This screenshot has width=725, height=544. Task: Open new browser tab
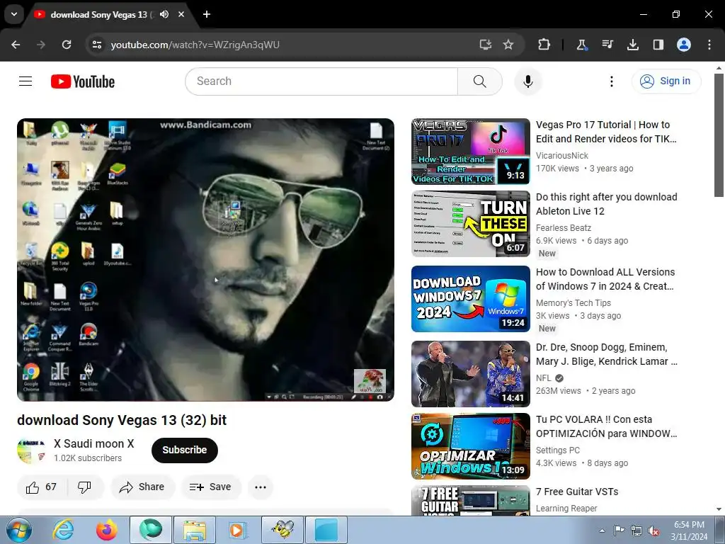point(207,14)
